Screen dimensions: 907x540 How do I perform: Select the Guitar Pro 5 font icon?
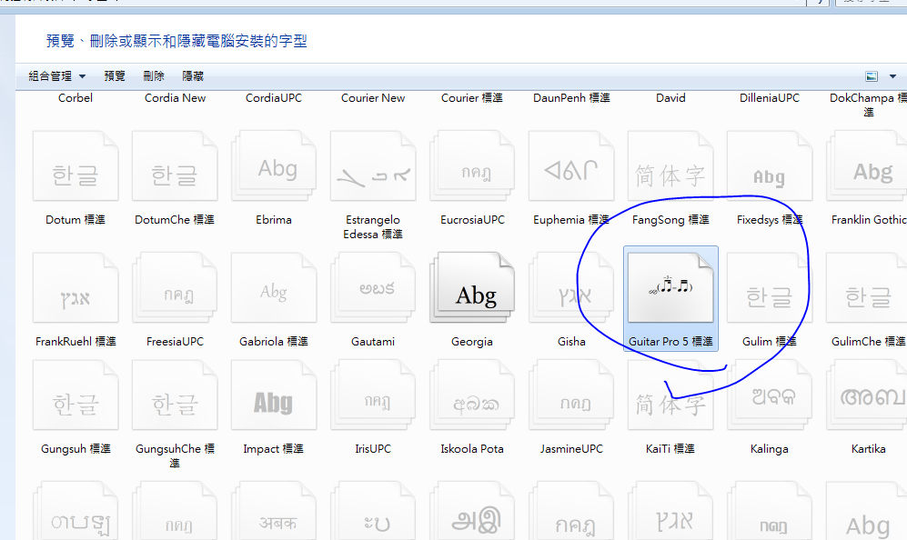click(x=670, y=287)
